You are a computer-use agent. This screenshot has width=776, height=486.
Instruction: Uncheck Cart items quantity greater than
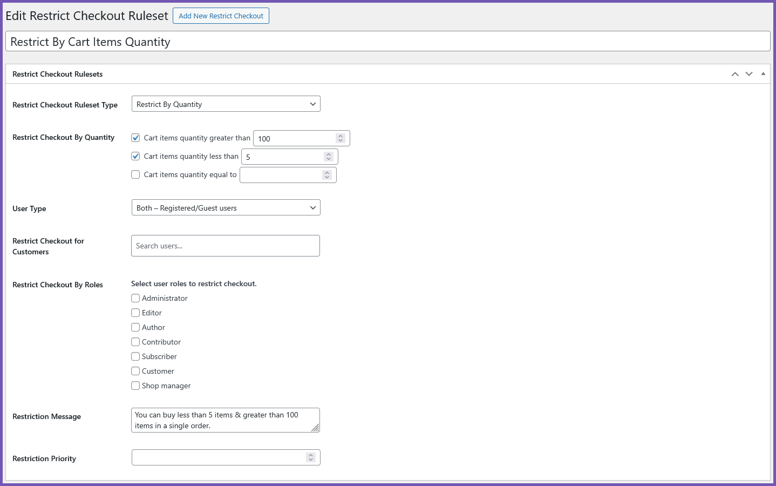coord(135,138)
